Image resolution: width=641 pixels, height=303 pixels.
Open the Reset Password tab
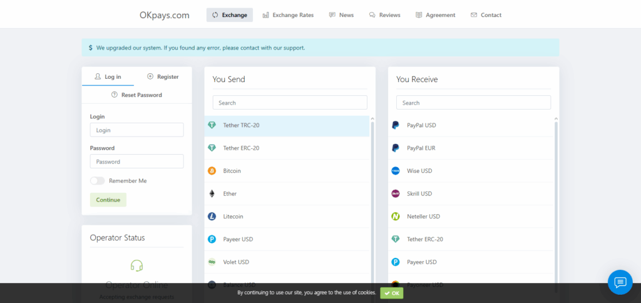136,95
